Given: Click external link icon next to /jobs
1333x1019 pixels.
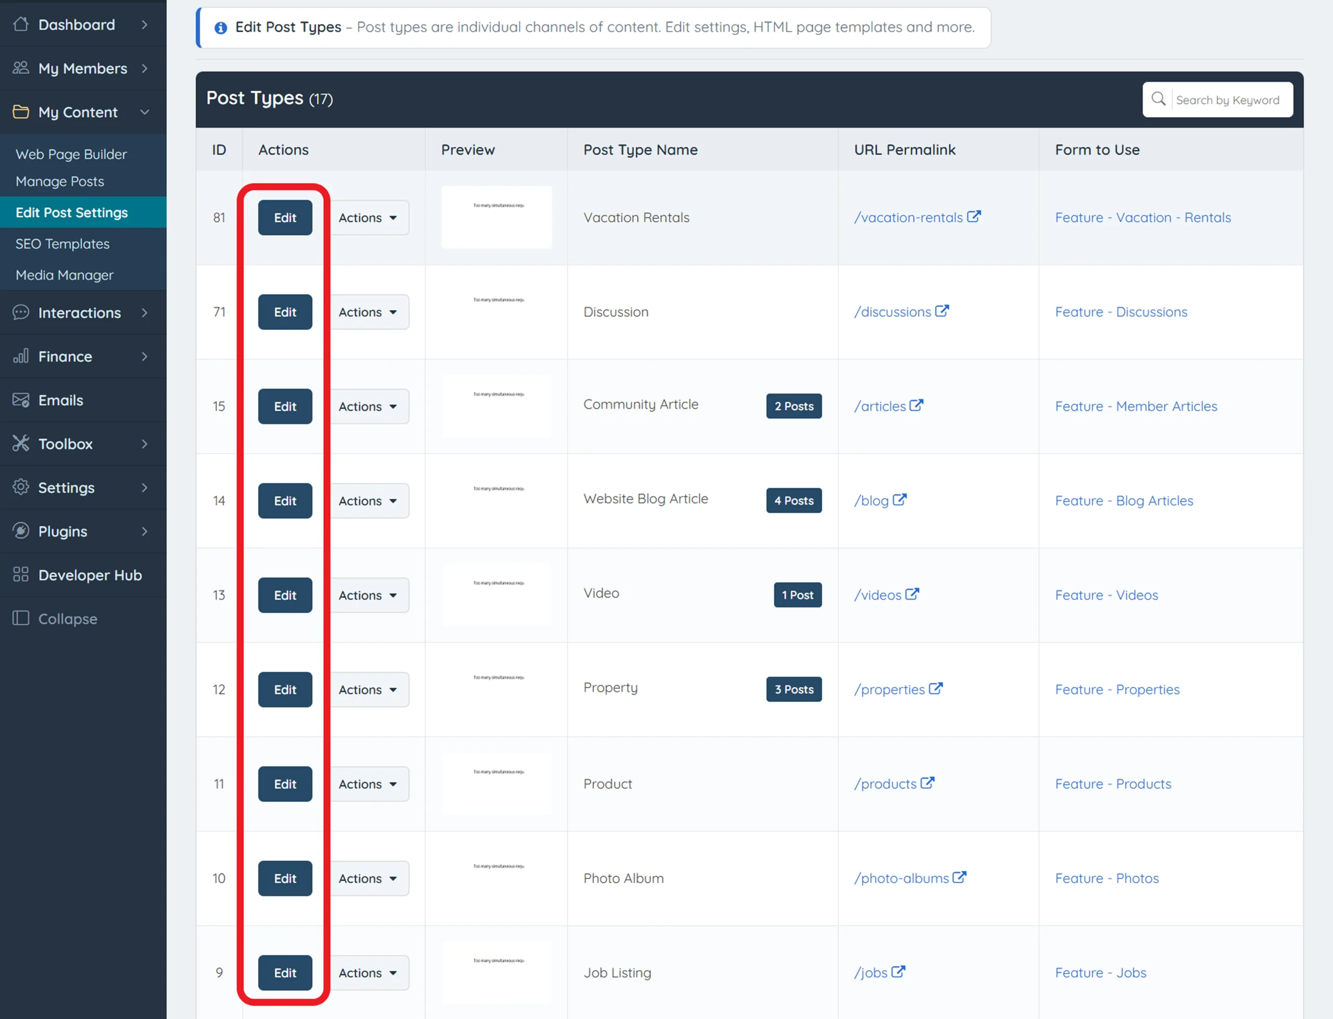Looking at the screenshot, I should pos(898,972).
